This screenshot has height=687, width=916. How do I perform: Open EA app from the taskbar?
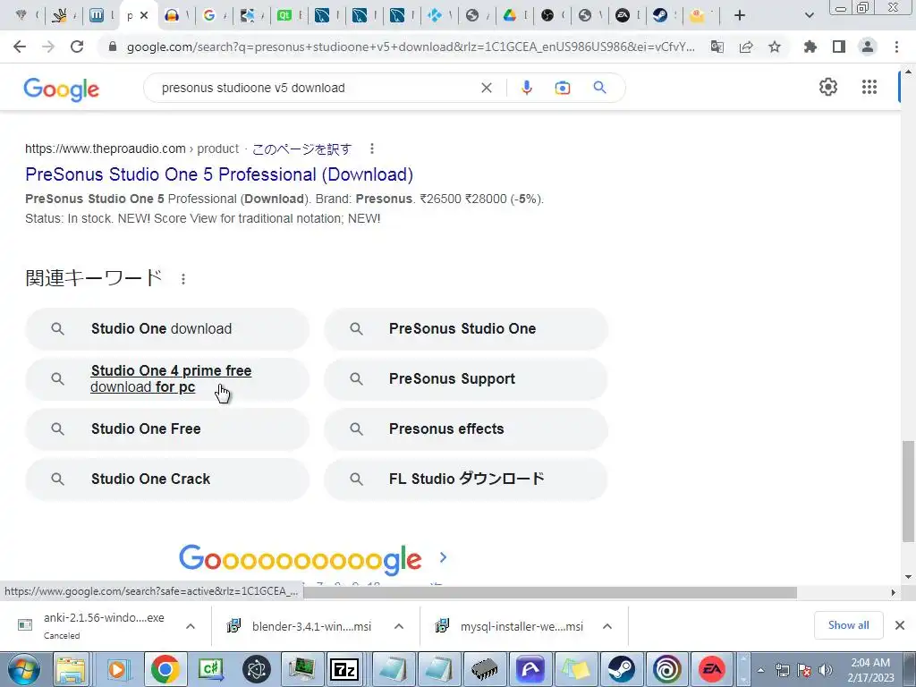711,669
